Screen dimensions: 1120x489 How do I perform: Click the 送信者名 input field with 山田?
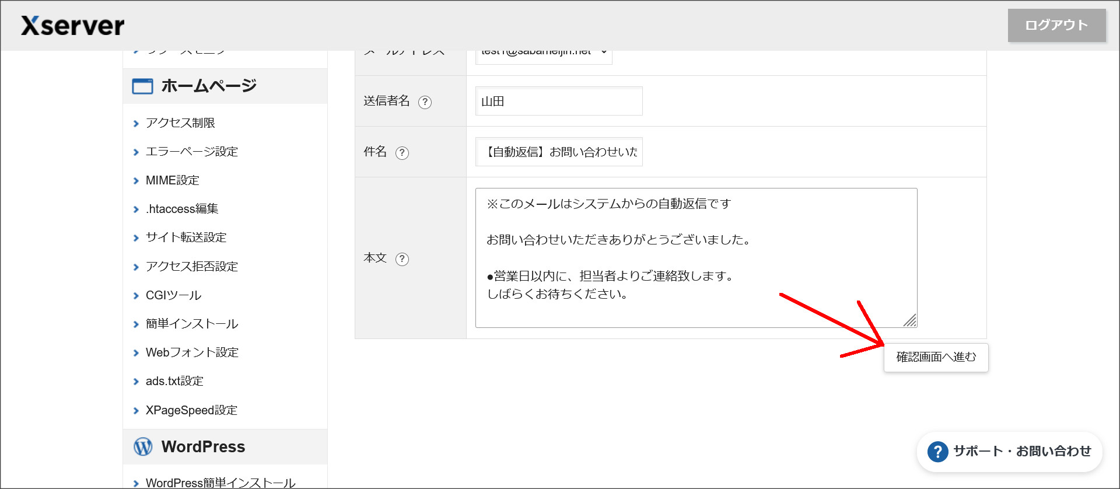[x=558, y=102]
